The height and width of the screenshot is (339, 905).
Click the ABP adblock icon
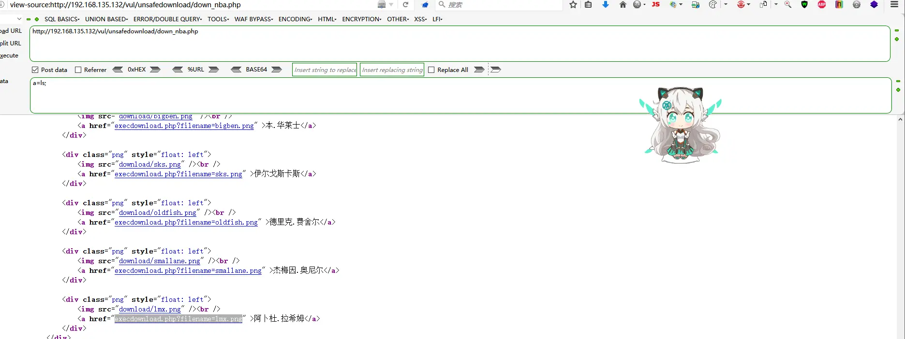tap(822, 4)
